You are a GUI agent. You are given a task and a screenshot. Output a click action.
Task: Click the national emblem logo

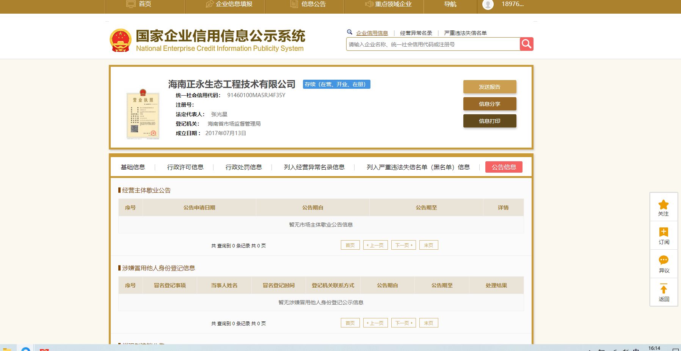coord(121,40)
